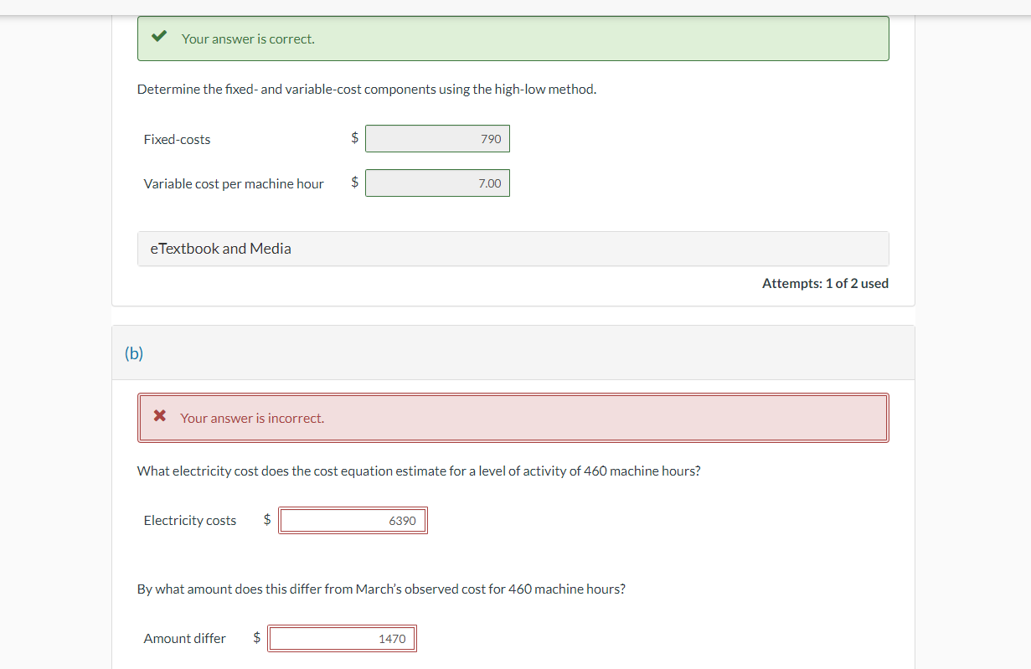Viewport: 1031px width, 669px height.
Task: Click the red X incorrect-answer icon
Action: (x=159, y=416)
